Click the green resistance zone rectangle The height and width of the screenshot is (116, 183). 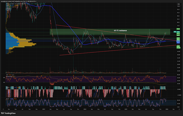click(80, 32)
